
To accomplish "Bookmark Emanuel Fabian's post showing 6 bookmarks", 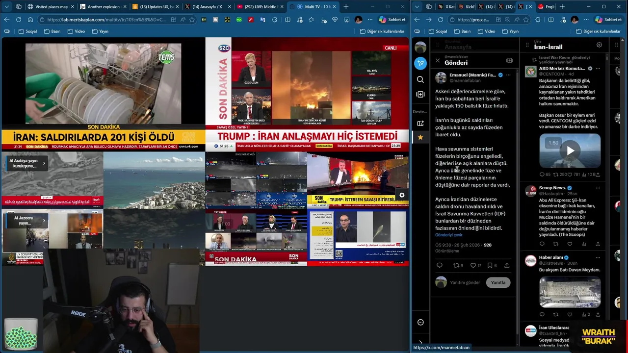I will tap(492, 265).
